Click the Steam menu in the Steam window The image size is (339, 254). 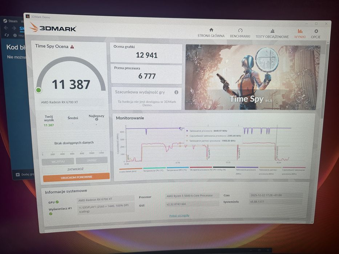tap(13, 21)
